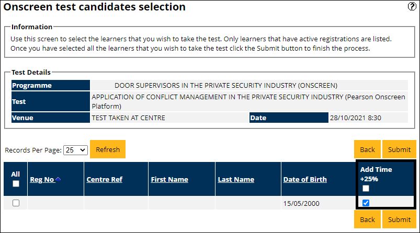The height and width of the screenshot is (233, 420).
Task: Select the learner row checkbox
Action: tap(16, 203)
